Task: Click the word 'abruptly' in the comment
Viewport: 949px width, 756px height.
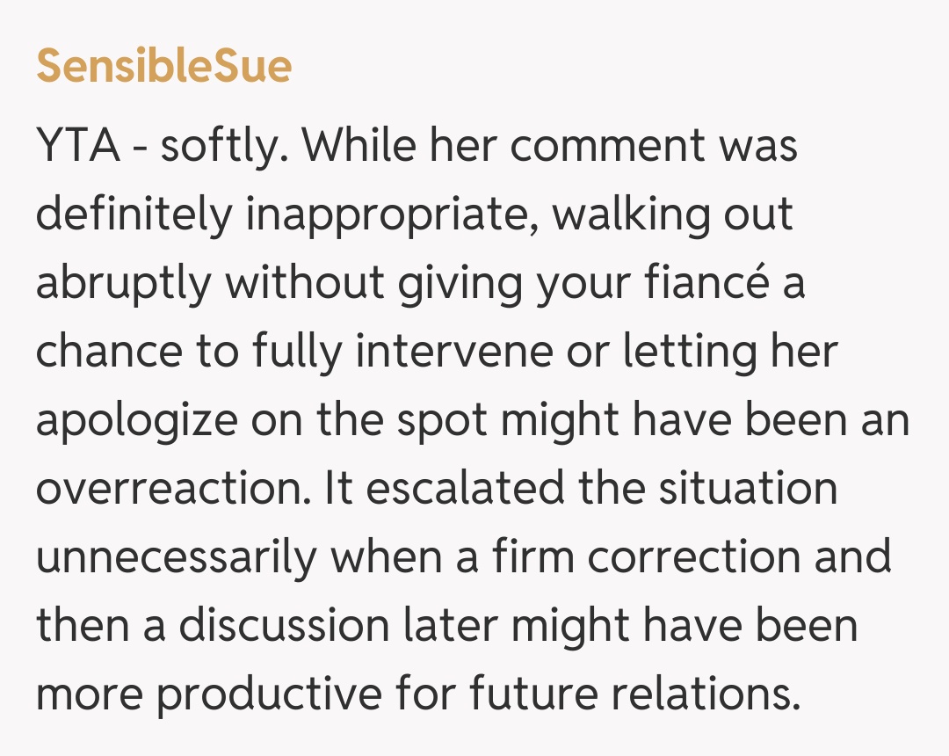Action: 124,283
